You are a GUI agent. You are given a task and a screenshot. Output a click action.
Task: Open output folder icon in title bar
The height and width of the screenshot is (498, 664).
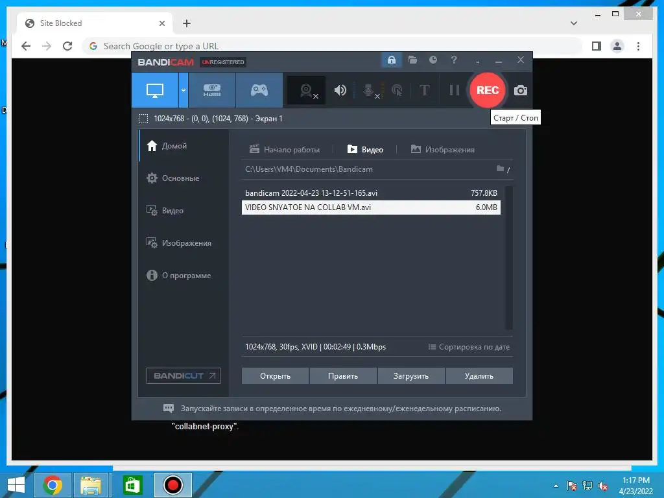point(412,60)
